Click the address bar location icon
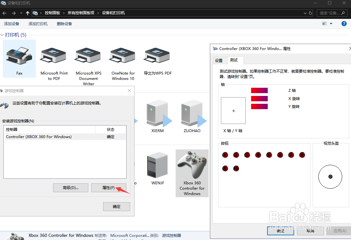This screenshot has height=240, width=351. click(35, 13)
